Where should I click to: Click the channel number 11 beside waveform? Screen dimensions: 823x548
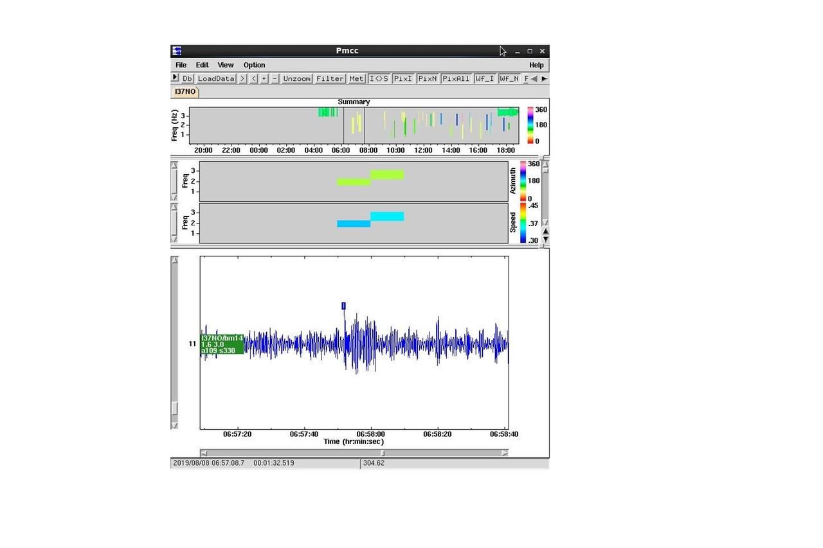pos(192,344)
